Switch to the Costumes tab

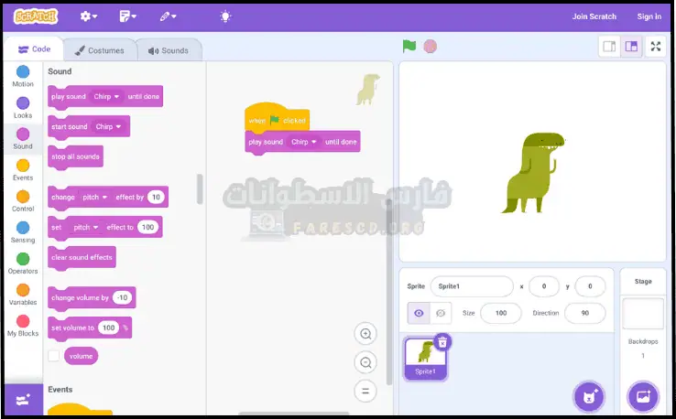pos(99,50)
